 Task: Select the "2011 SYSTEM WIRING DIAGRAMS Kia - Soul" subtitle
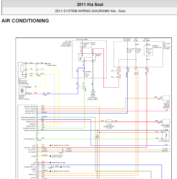(x=90, y=11)
